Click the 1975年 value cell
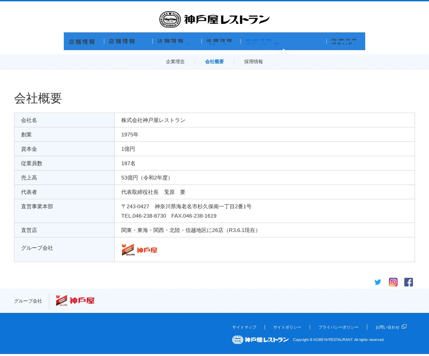This screenshot has width=429, height=356. tap(130, 135)
